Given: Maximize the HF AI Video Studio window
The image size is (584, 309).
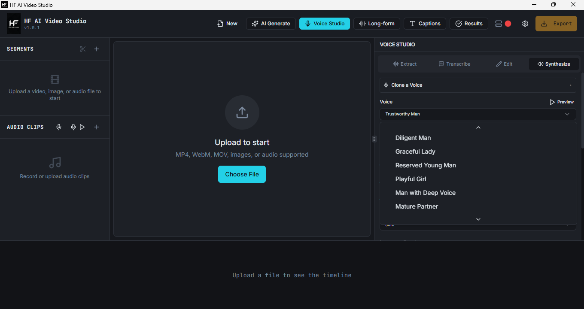Looking at the screenshot, I should [x=554, y=5].
